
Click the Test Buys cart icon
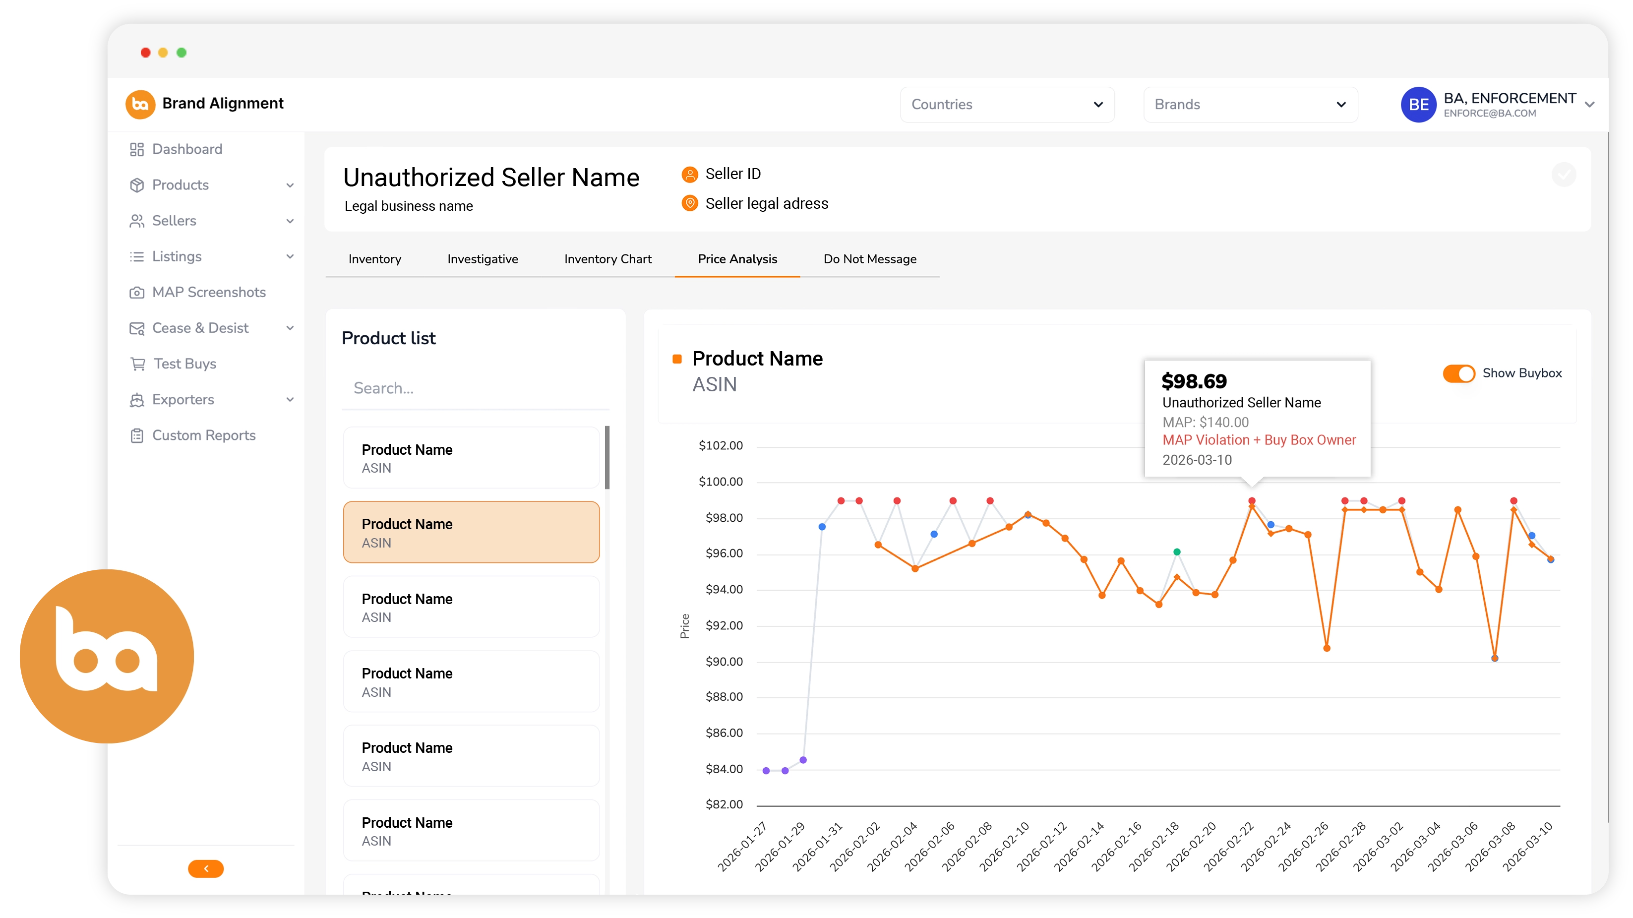tap(137, 363)
